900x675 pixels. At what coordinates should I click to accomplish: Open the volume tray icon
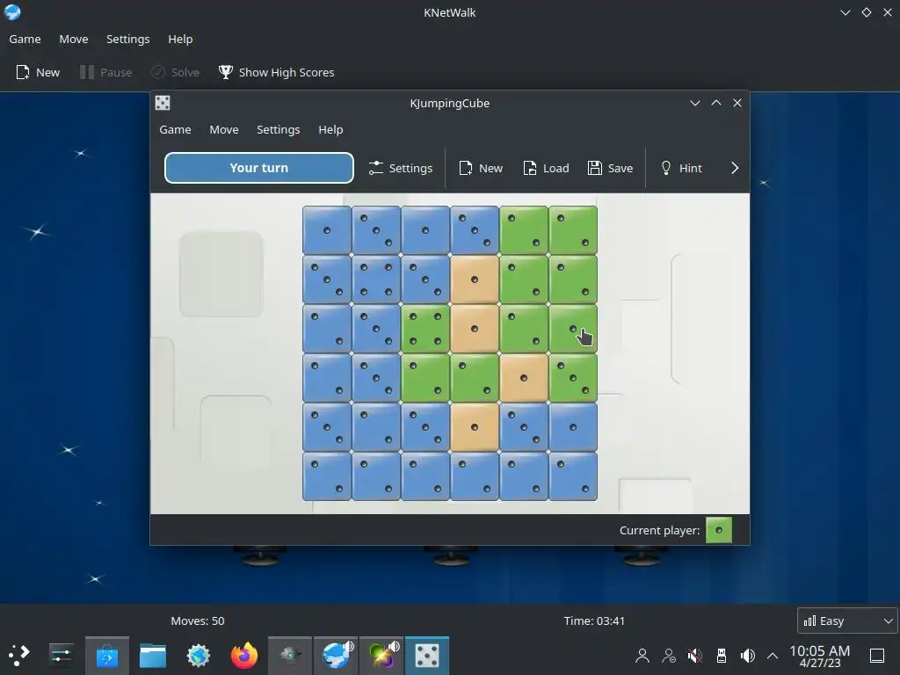pos(747,655)
